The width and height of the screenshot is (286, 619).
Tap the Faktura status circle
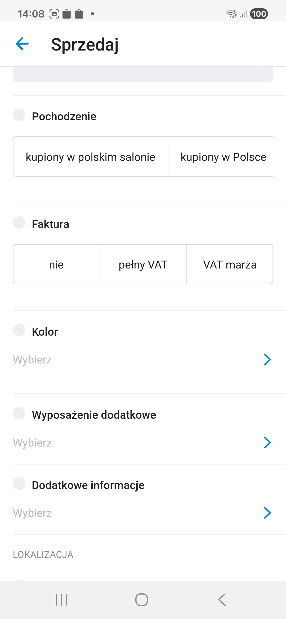[19, 222]
